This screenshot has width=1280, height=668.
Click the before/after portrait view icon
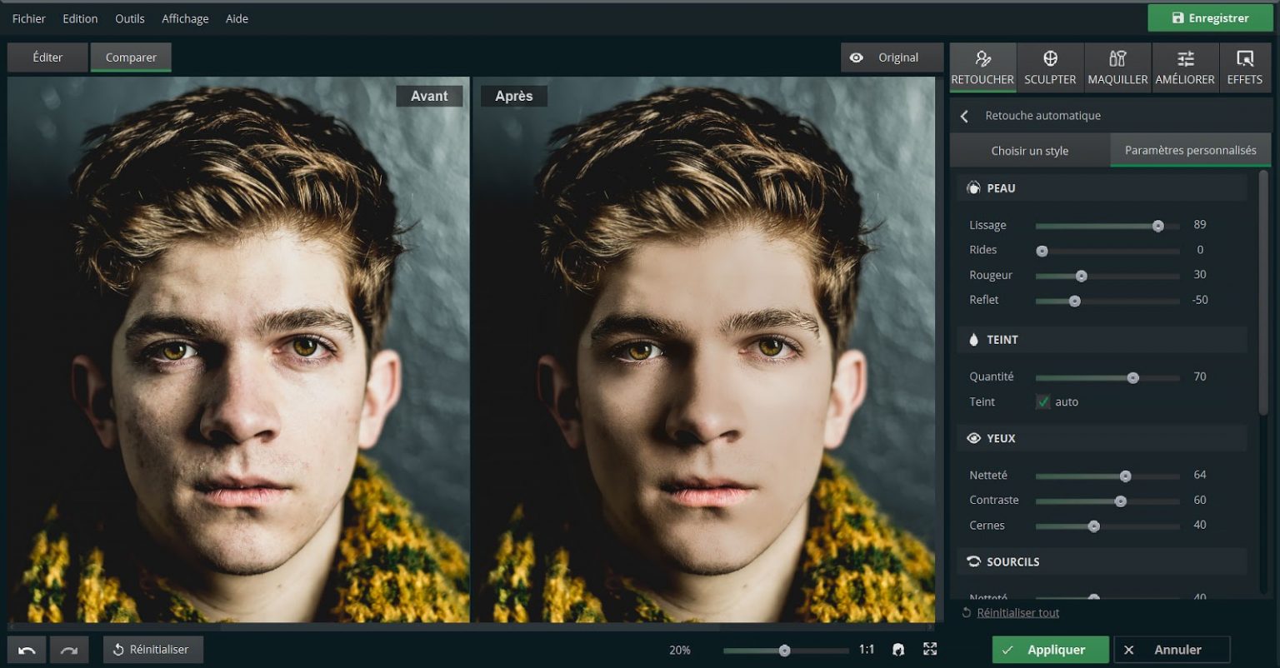pyautogui.click(x=898, y=649)
